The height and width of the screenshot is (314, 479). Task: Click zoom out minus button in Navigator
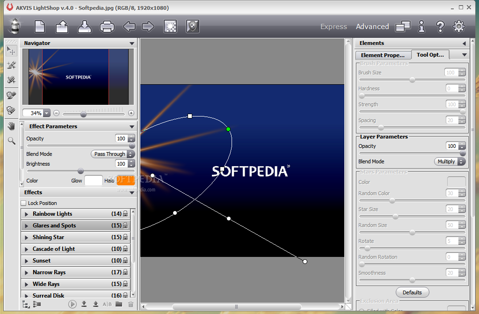tap(56, 113)
